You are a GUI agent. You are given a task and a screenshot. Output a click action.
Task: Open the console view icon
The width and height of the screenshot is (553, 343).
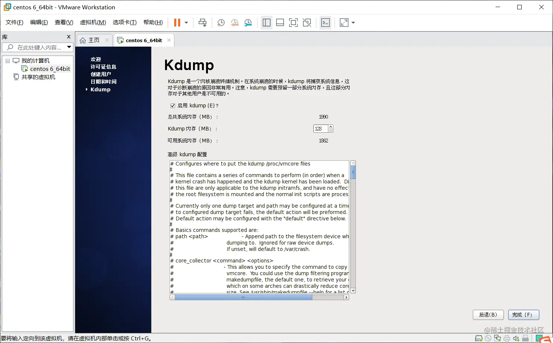(x=325, y=23)
